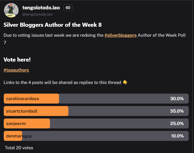Pick the denmarkguy poll option

96,136
